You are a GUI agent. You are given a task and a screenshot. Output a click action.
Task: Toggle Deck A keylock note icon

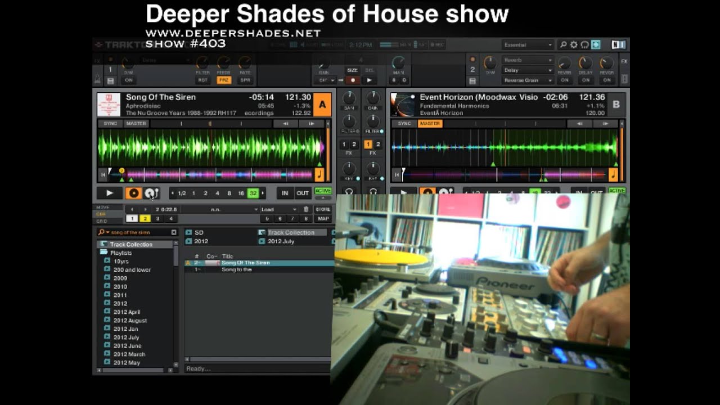click(x=319, y=175)
